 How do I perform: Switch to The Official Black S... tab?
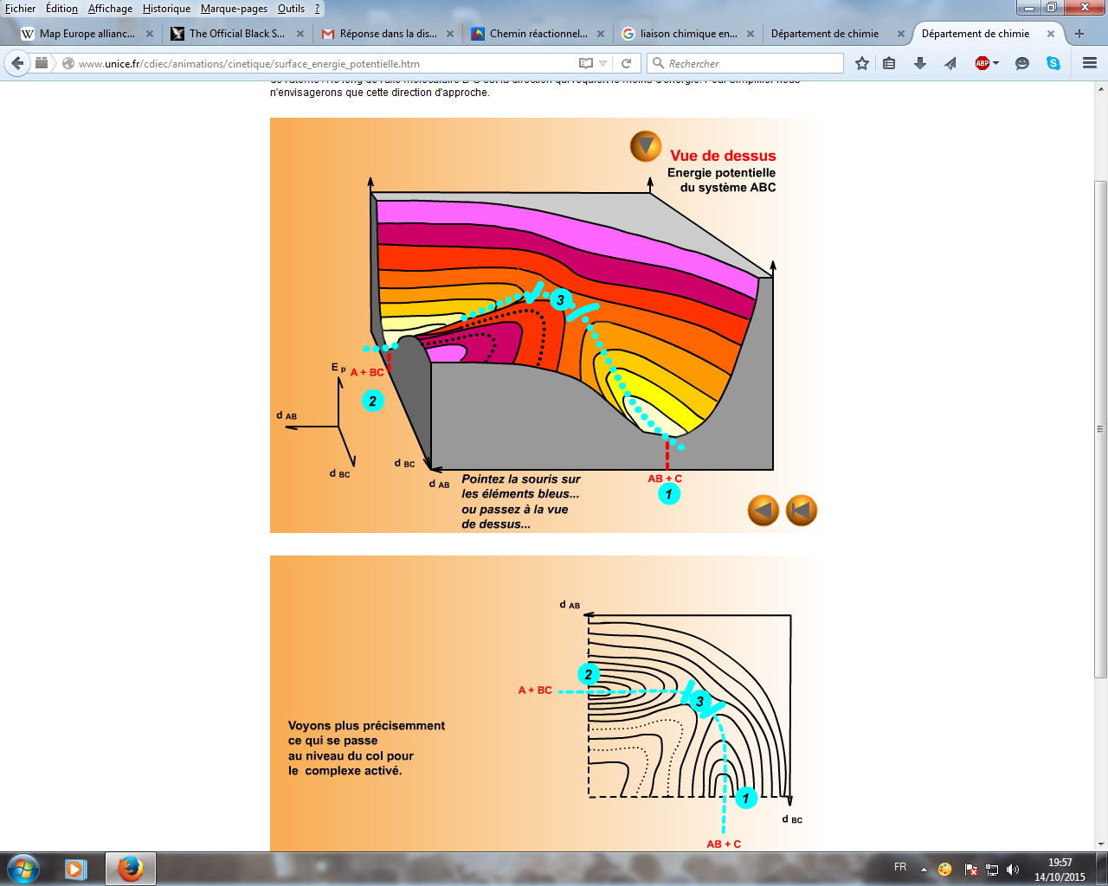point(236,34)
